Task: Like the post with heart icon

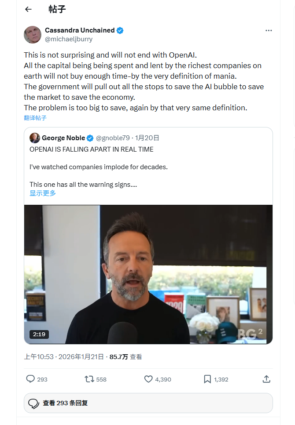Action: coord(148,379)
